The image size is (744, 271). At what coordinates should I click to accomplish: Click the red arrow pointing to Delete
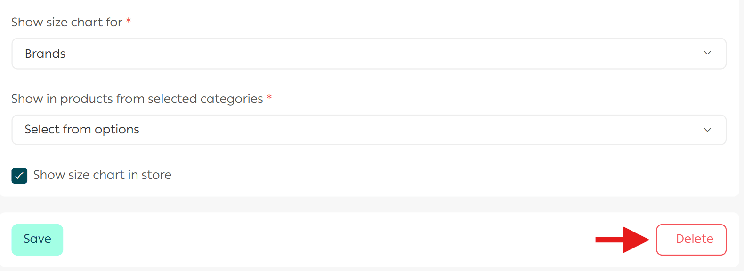[x=623, y=240]
